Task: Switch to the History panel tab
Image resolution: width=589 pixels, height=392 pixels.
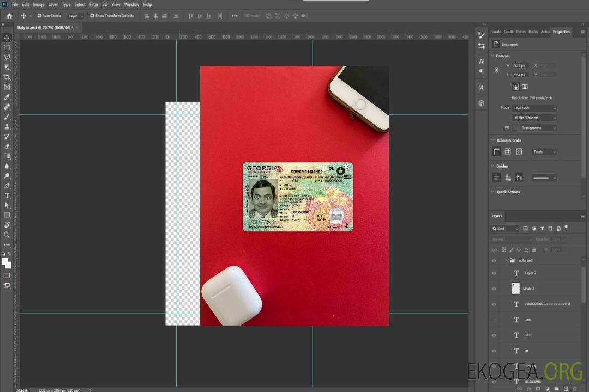Action: (x=533, y=32)
